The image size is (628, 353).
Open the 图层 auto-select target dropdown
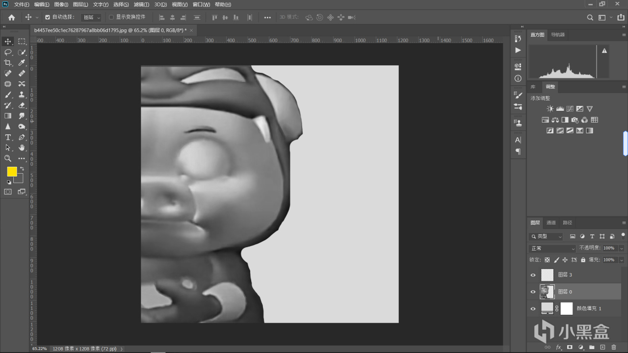[x=91, y=17]
